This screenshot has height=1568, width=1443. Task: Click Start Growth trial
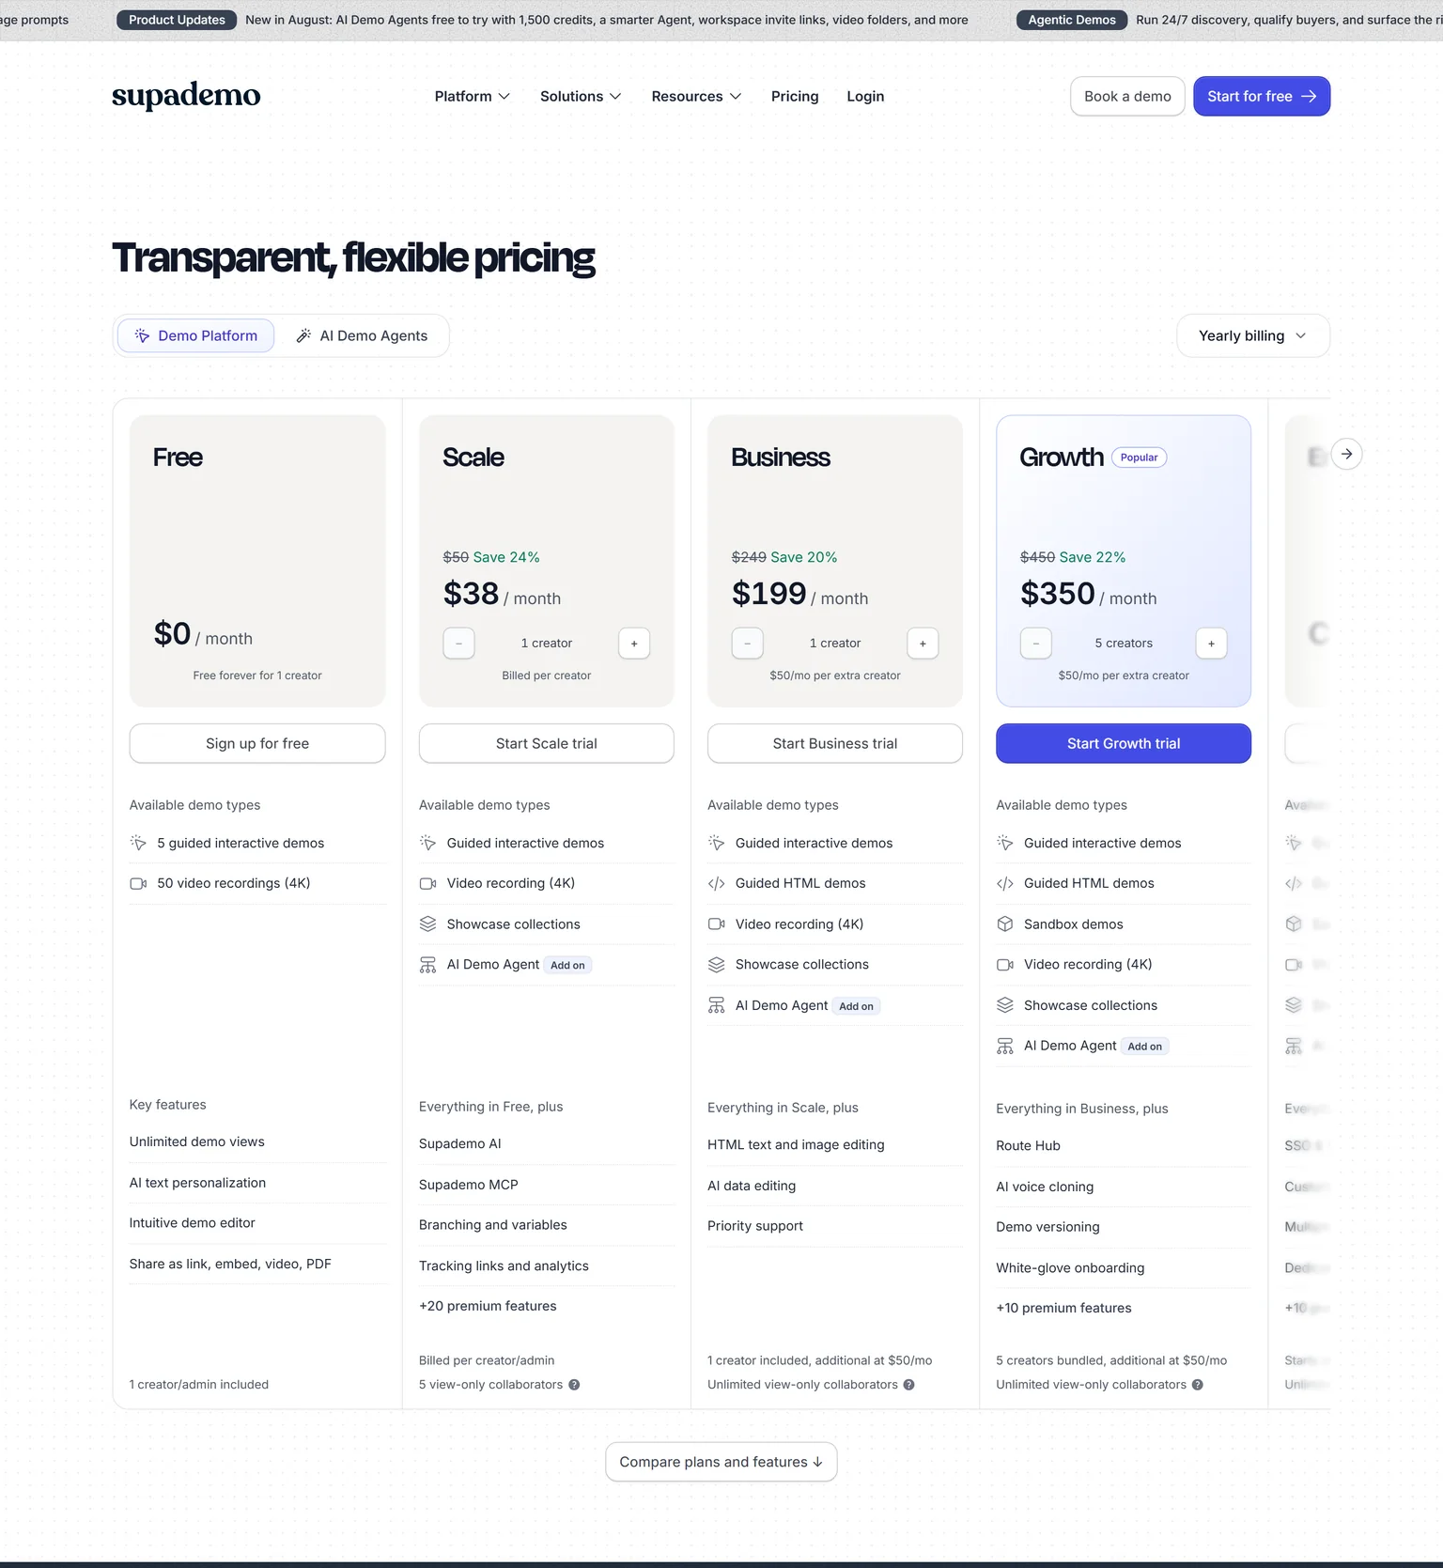[1124, 743]
